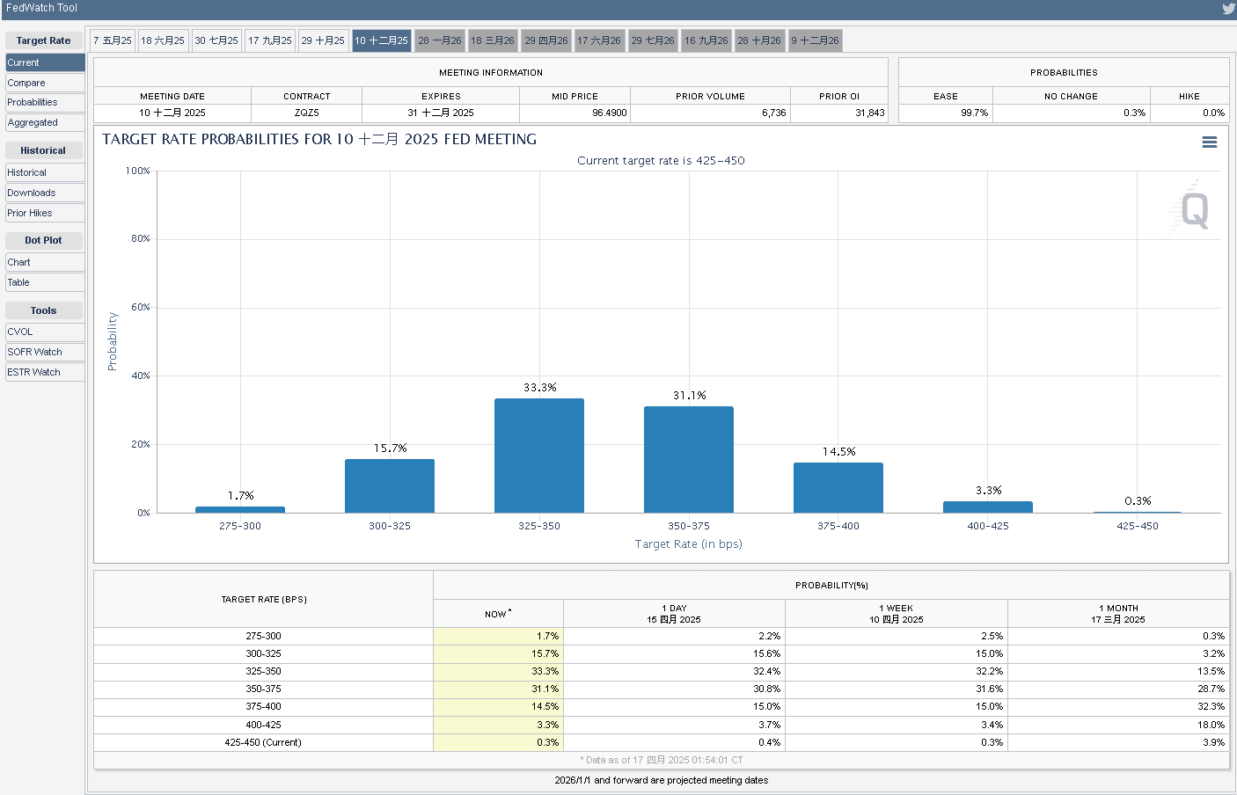Select the 18 三月26 meeting tab
The image size is (1237, 795).
pos(493,40)
